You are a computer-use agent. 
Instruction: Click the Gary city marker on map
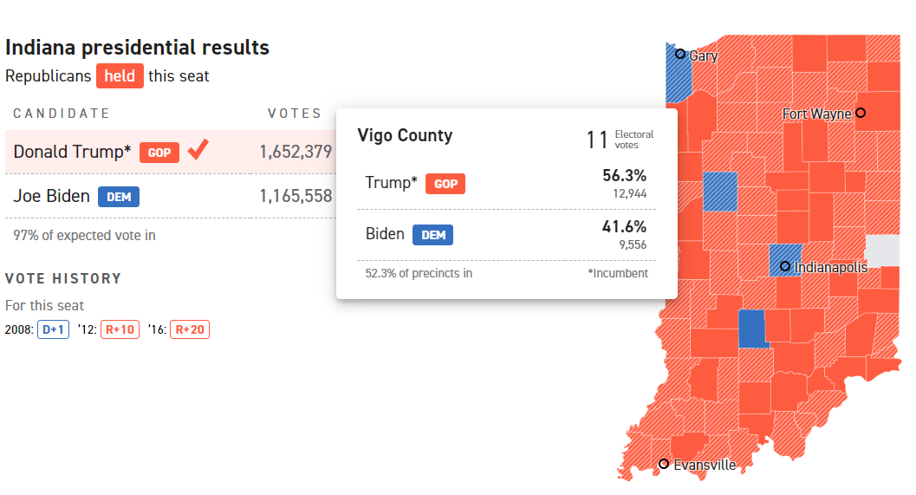(680, 54)
